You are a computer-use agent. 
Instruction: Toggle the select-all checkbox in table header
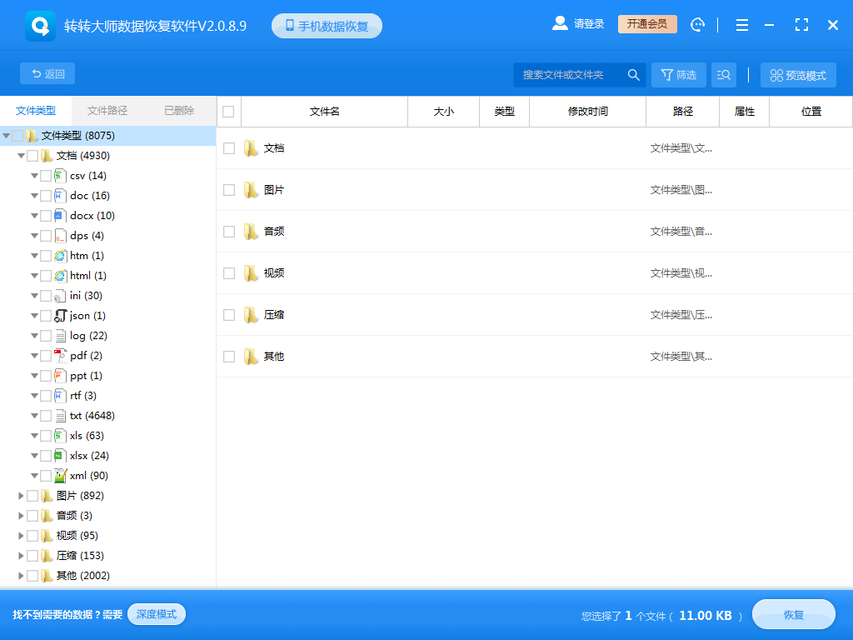pyautogui.click(x=228, y=112)
